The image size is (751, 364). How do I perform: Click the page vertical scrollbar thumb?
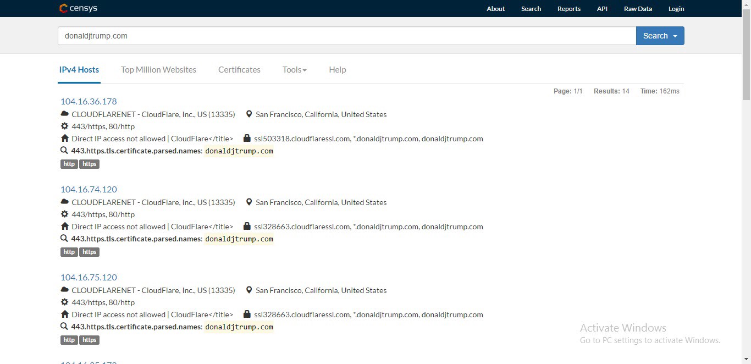(746, 55)
